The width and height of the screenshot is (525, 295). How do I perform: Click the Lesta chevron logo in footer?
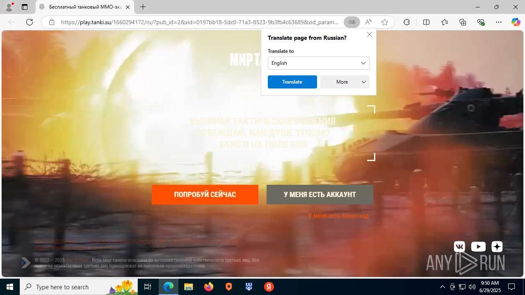(x=25, y=263)
